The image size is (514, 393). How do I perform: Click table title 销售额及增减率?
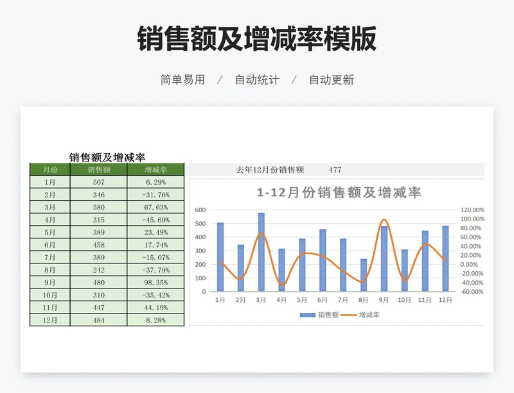coord(107,158)
